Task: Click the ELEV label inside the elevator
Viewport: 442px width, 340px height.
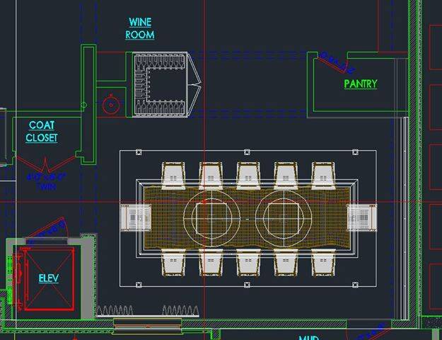Action: tap(49, 278)
